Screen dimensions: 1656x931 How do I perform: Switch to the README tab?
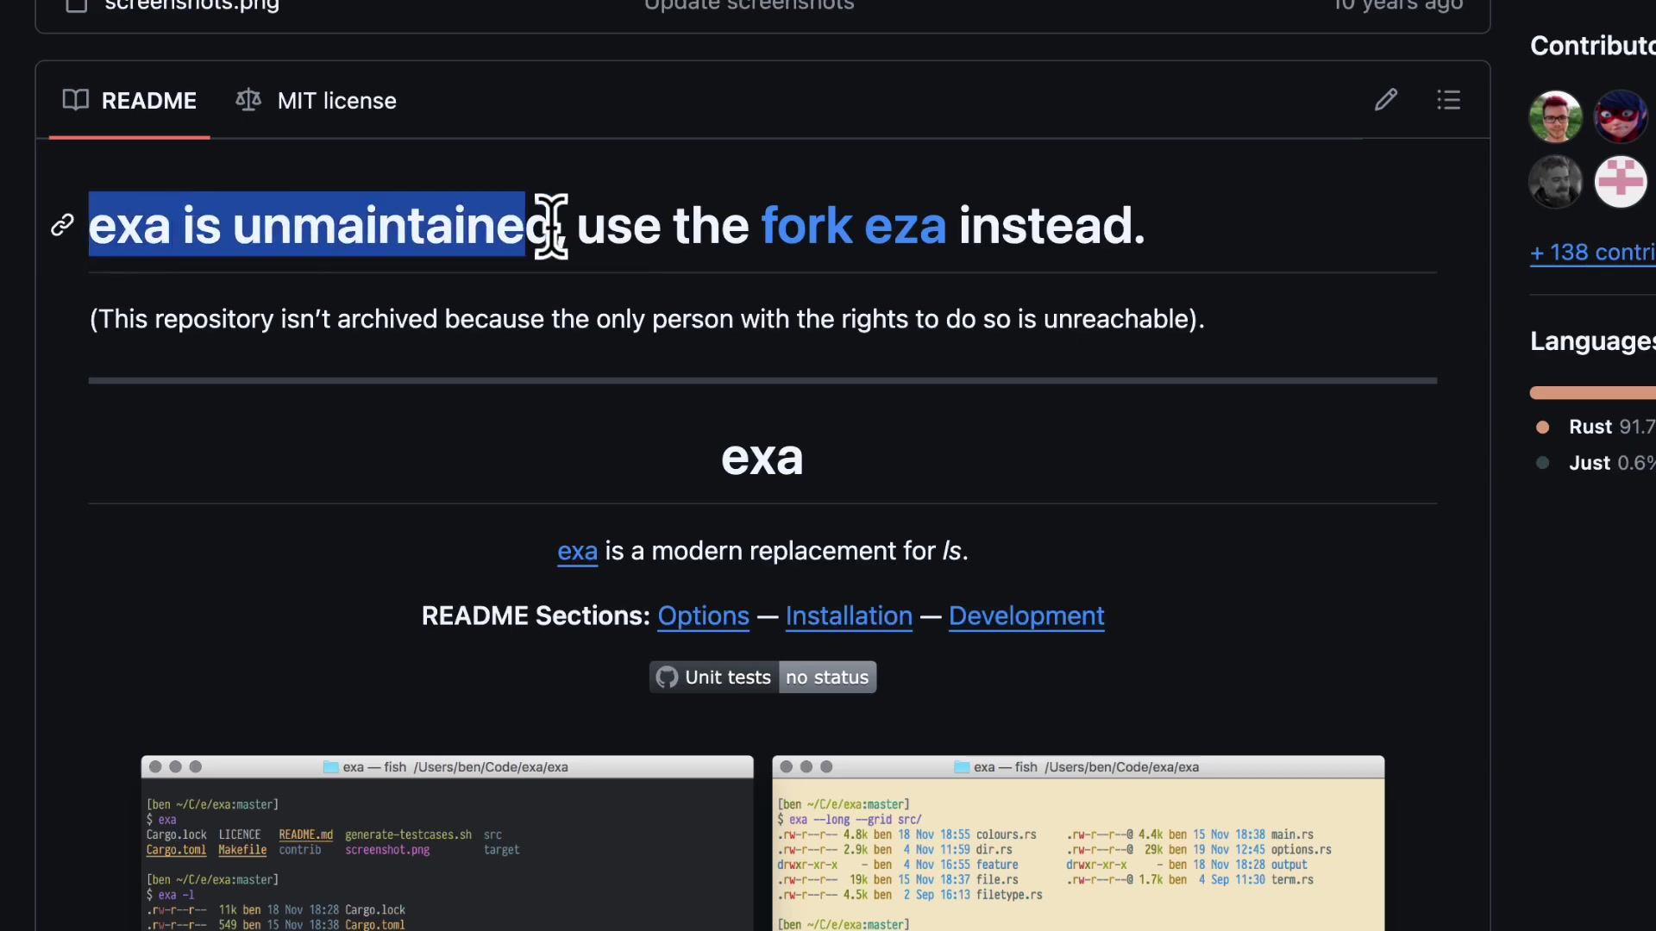[149, 100]
